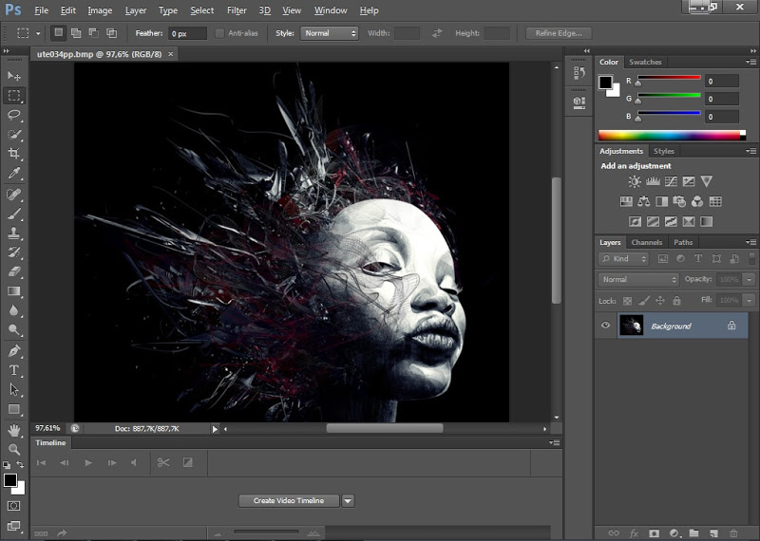
Task: Open the Fill slider dropdown arrow
Action: (750, 300)
